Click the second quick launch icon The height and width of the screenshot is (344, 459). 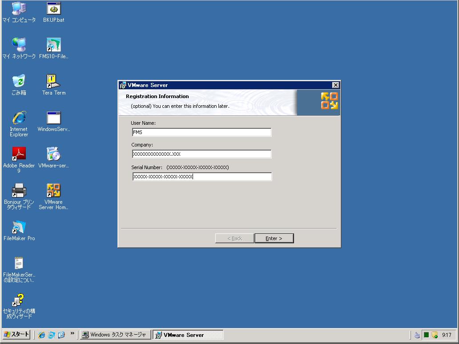point(52,335)
